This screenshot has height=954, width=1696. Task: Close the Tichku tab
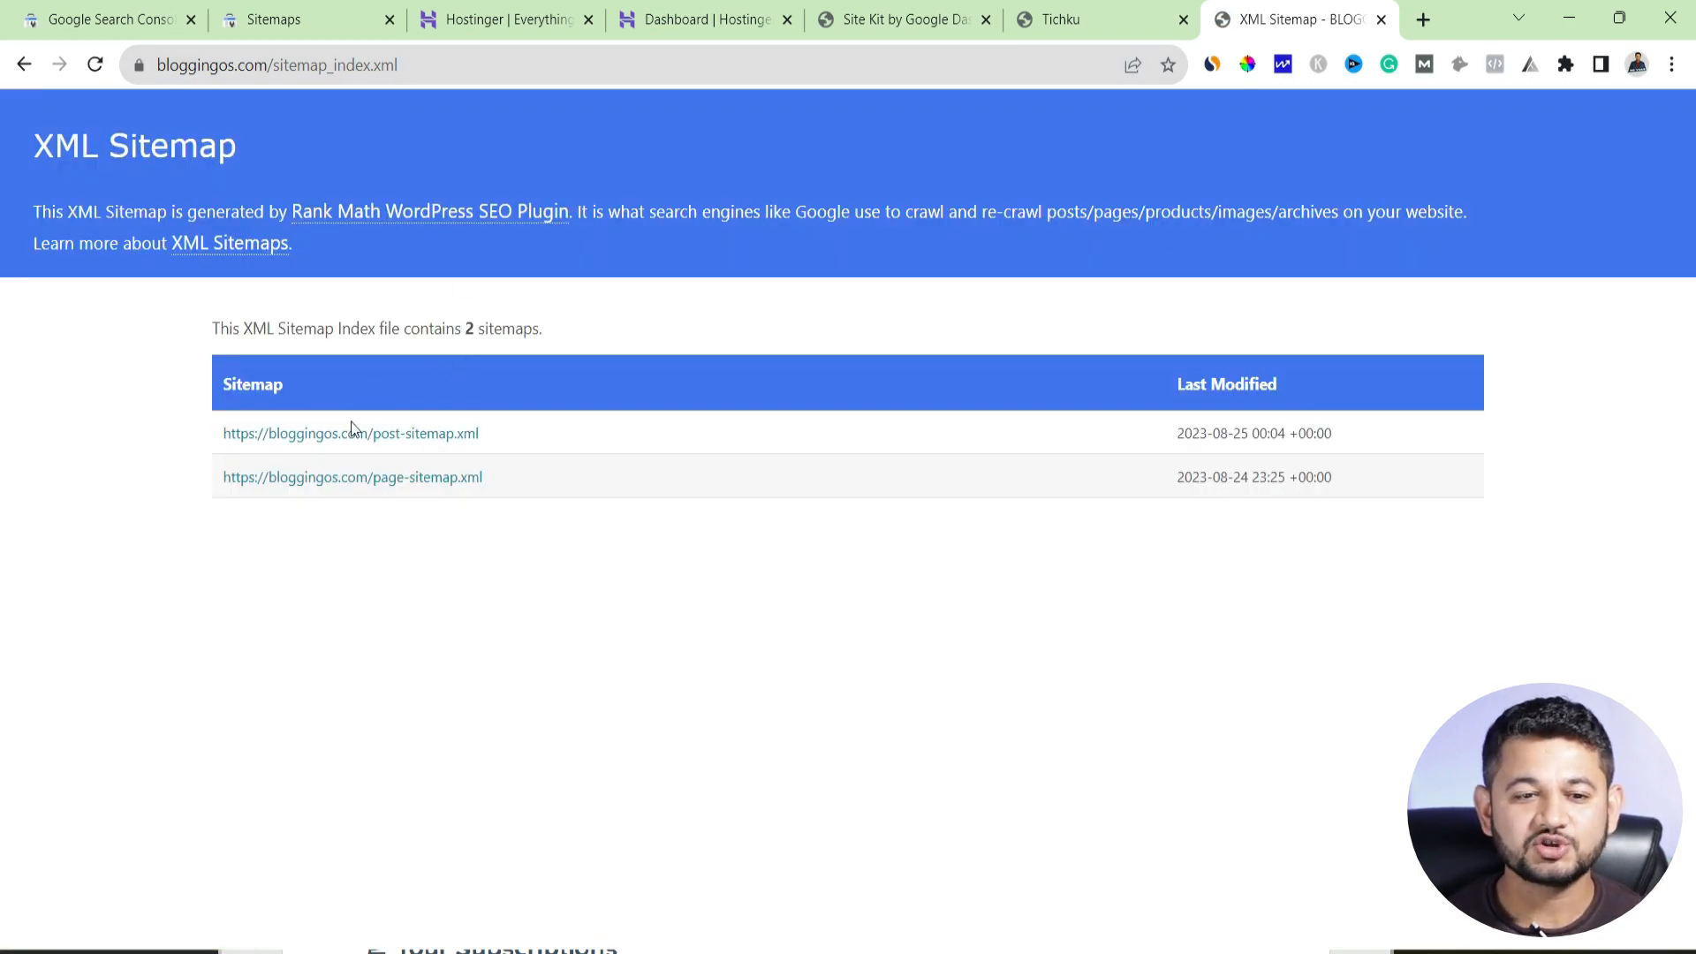click(1184, 19)
